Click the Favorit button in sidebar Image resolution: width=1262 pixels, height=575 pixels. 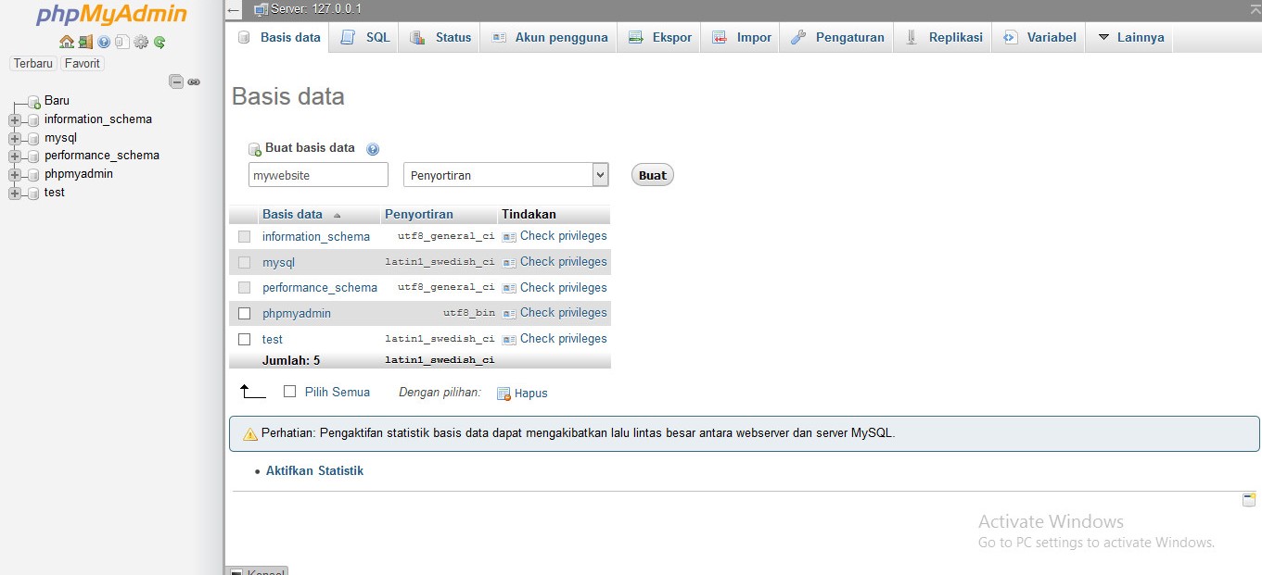pos(83,64)
